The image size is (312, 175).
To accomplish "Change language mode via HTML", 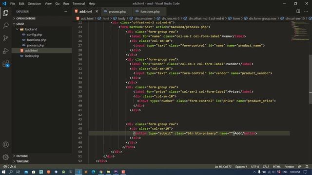I will [x=276, y=167].
